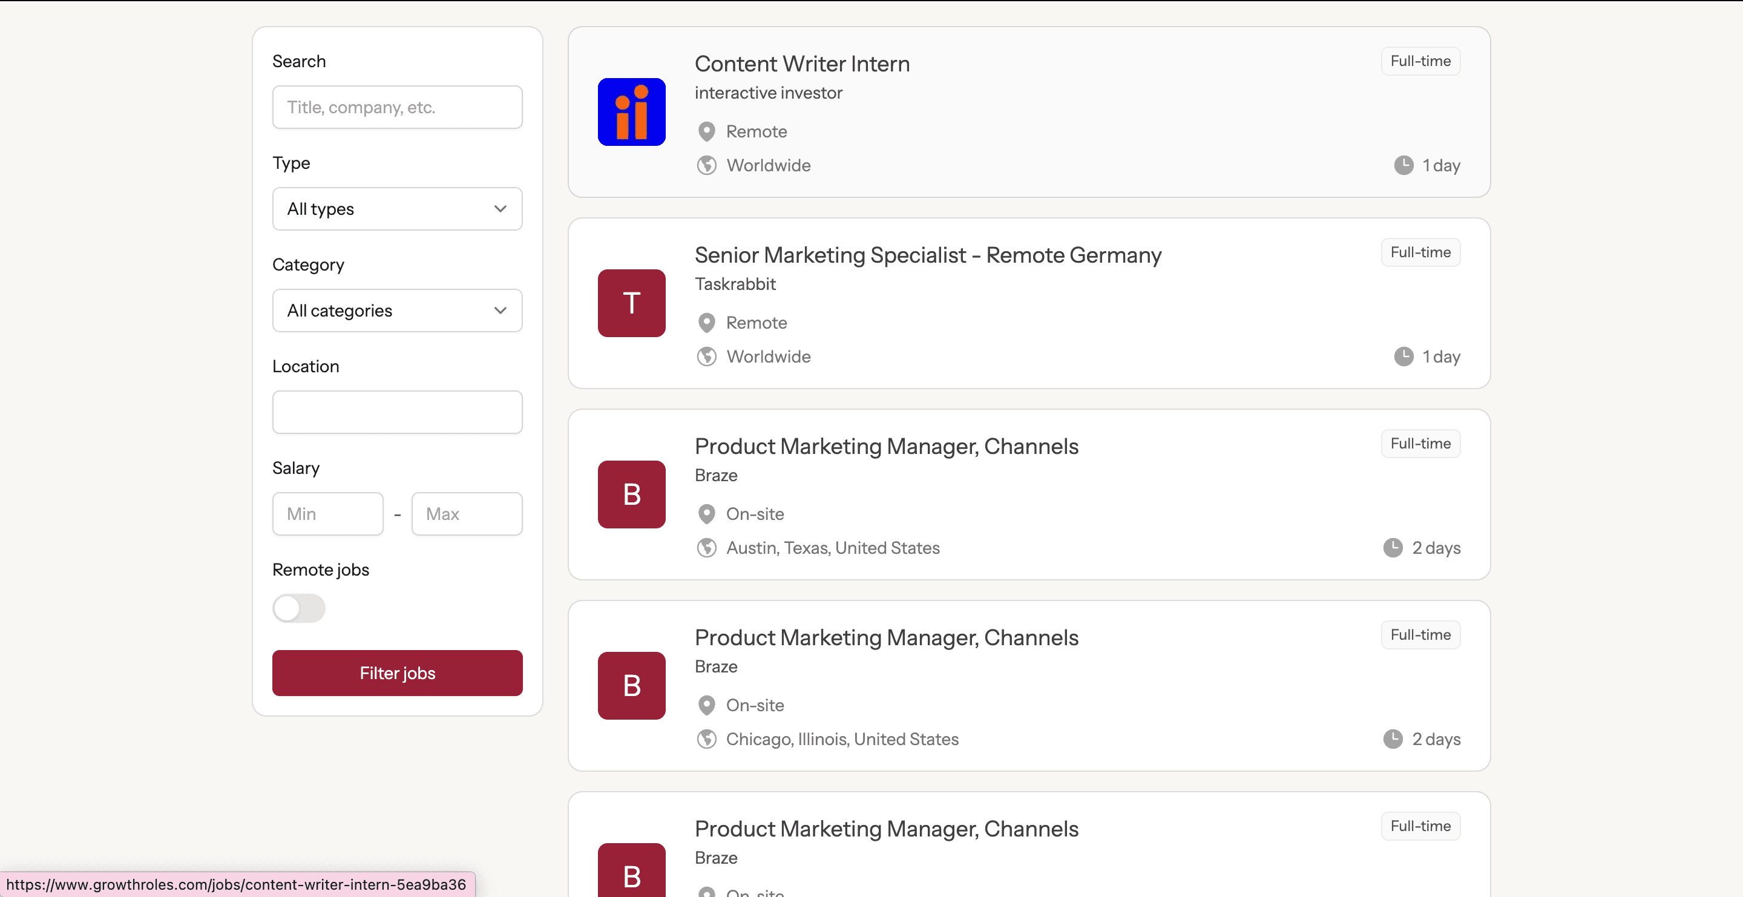Open Product Marketing Manager, Channels in Austin

pyautogui.click(x=887, y=447)
